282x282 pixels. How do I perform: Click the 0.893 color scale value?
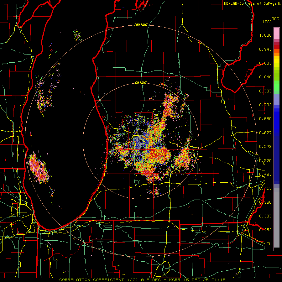click(x=265, y=63)
